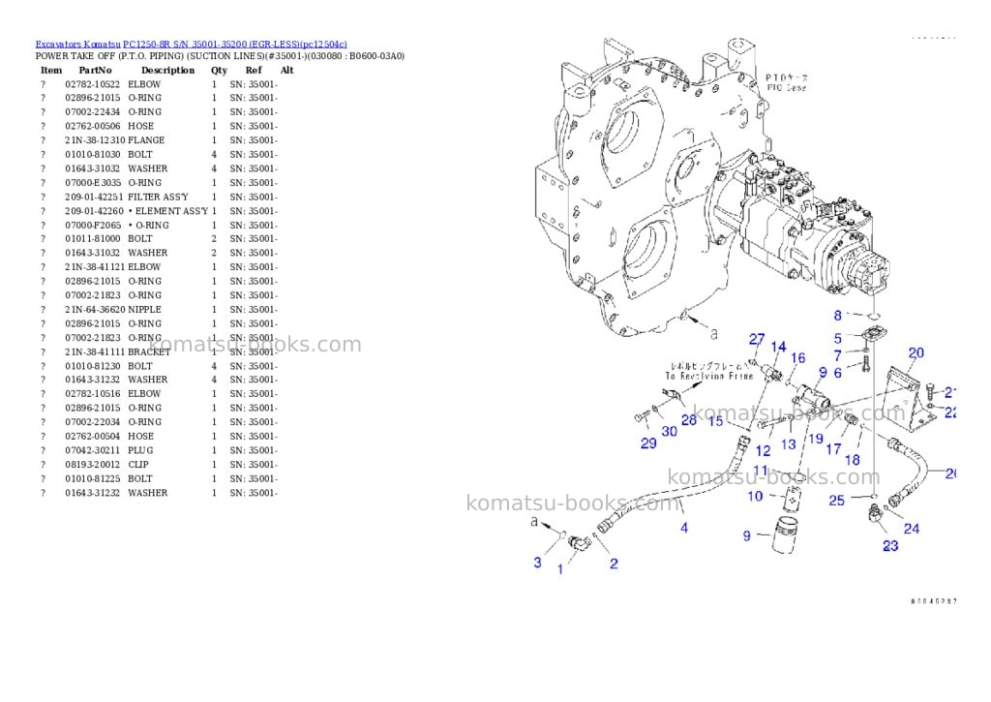Click the ELEMENT ASS'Y description

(171, 211)
